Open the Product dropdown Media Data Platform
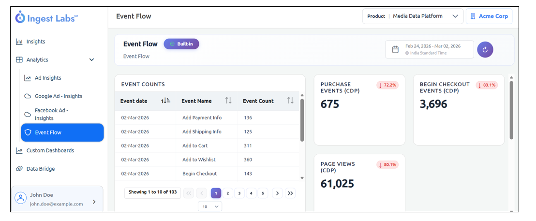 coord(413,16)
